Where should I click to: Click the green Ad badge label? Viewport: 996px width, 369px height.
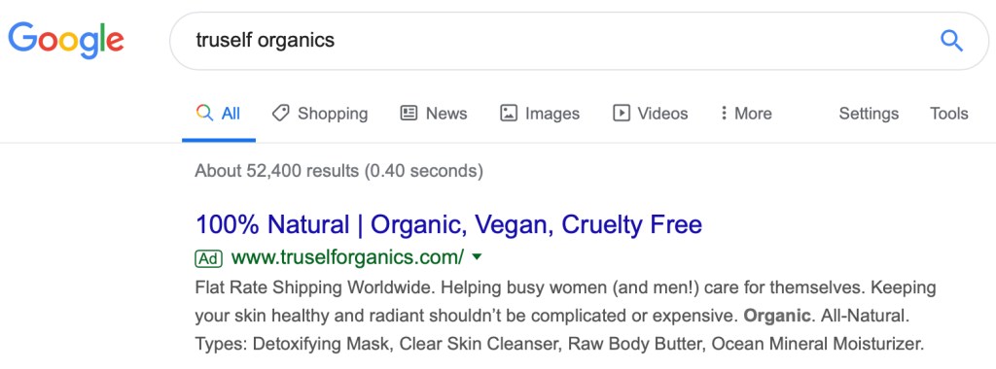click(x=209, y=258)
